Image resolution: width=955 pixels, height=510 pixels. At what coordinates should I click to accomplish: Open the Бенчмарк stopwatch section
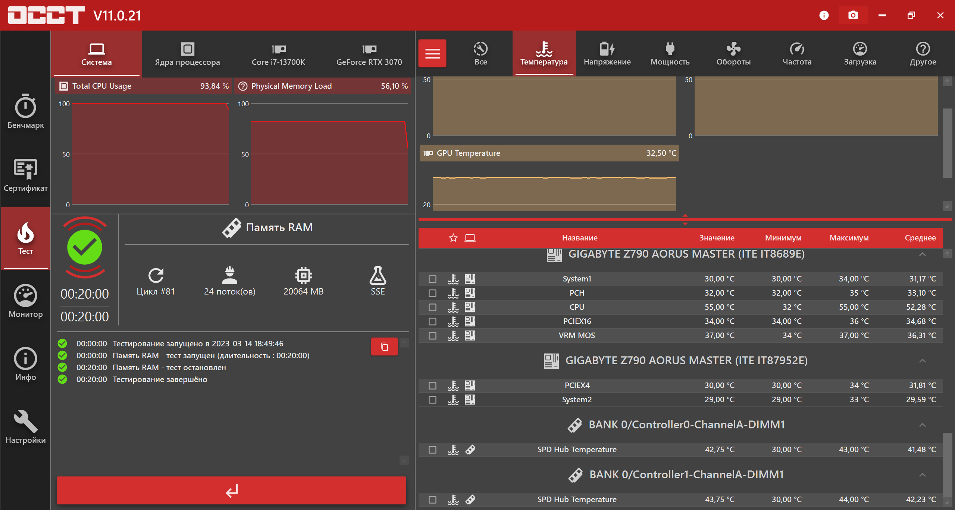25,112
